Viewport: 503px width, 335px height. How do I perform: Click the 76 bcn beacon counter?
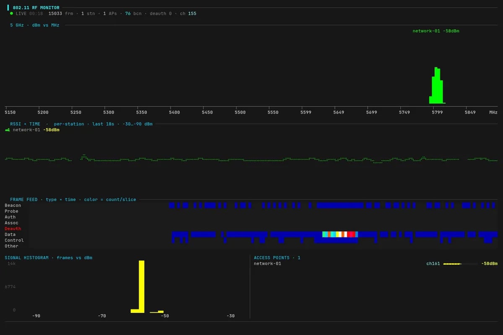pyautogui.click(x=133, y=13)
